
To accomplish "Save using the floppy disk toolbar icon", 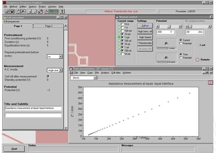I will [12, 12].
